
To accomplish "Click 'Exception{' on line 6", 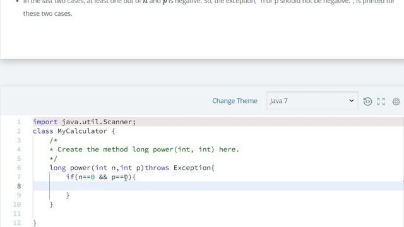I will [194, 168].
